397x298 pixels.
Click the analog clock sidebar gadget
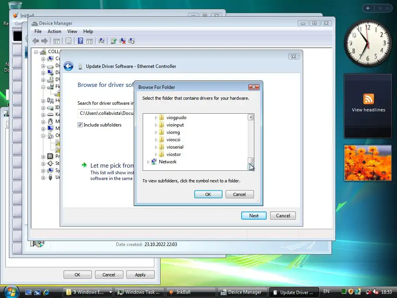368,43
